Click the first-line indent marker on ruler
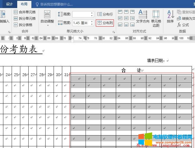Screen dimensions: 195x148 72,37
